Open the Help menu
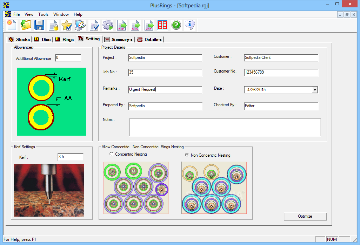This screenshot has width=360, height=245. [x=78, y=14]
